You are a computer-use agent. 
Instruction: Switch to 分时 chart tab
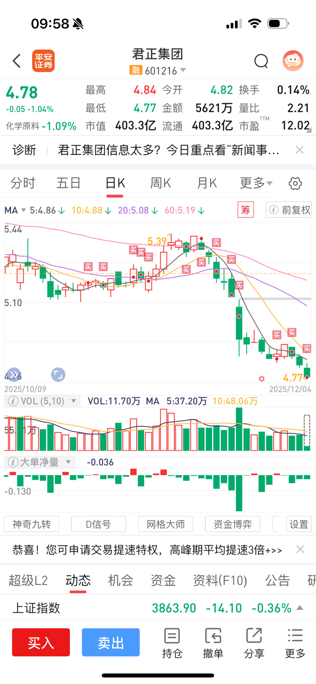point(23,183)
